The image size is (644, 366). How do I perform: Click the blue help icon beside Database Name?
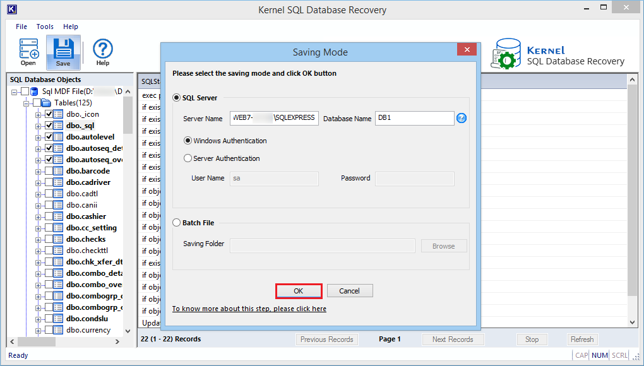coord(462,118)
